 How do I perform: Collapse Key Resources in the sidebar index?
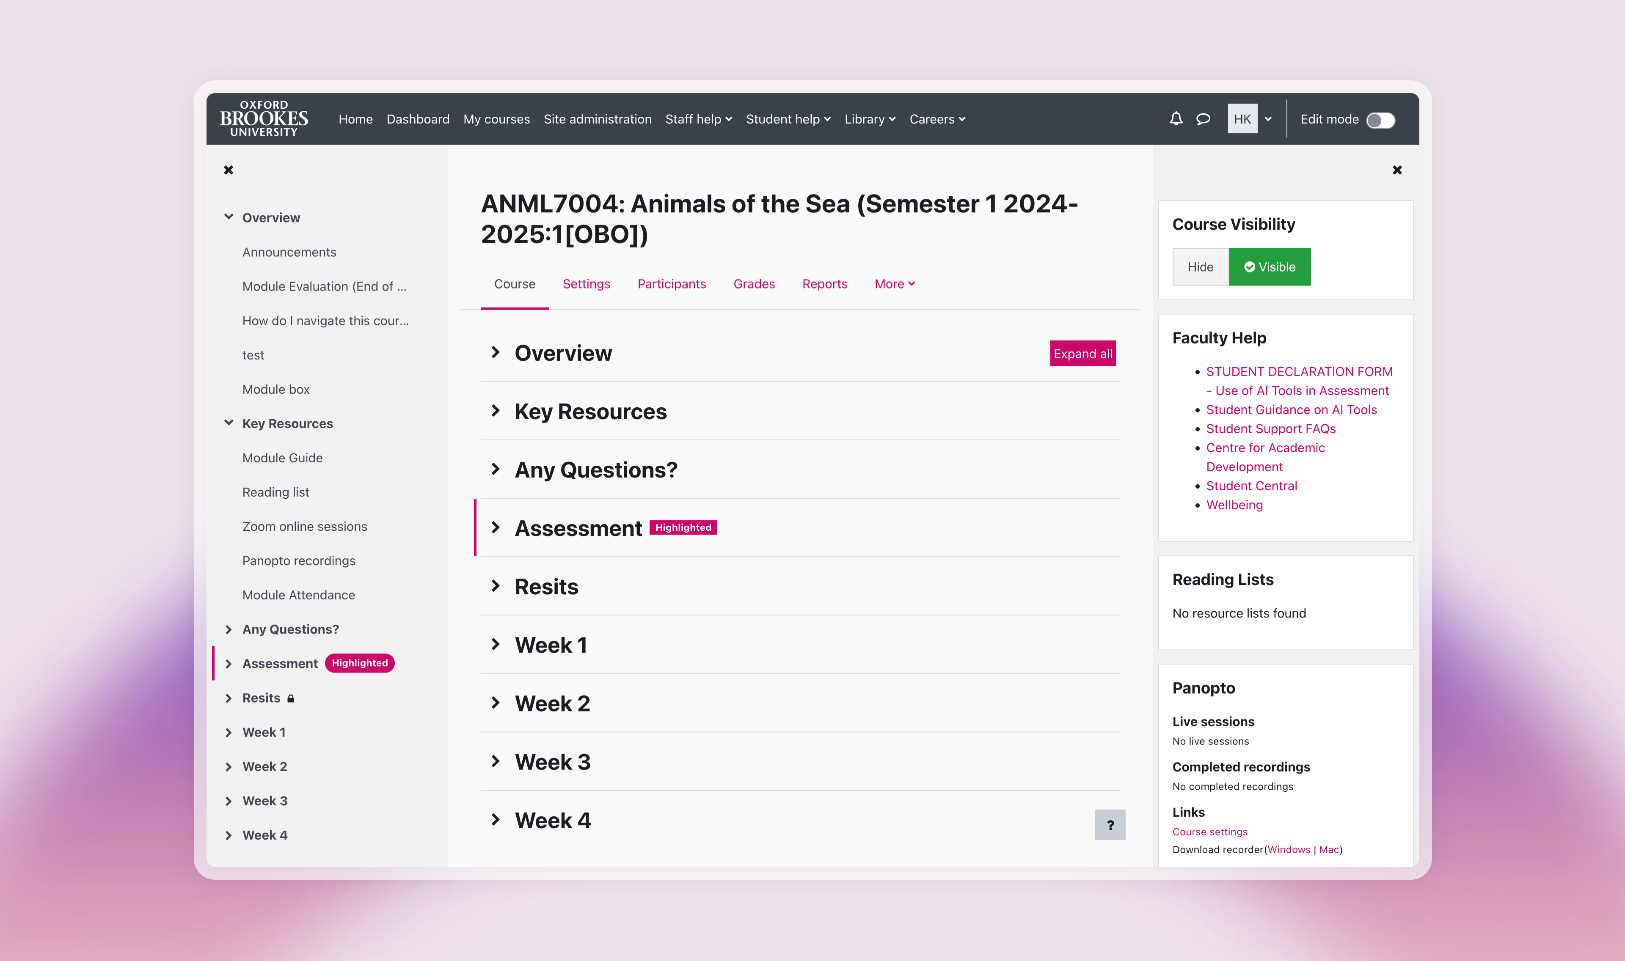pyautogui.click(x=229, y=423)
